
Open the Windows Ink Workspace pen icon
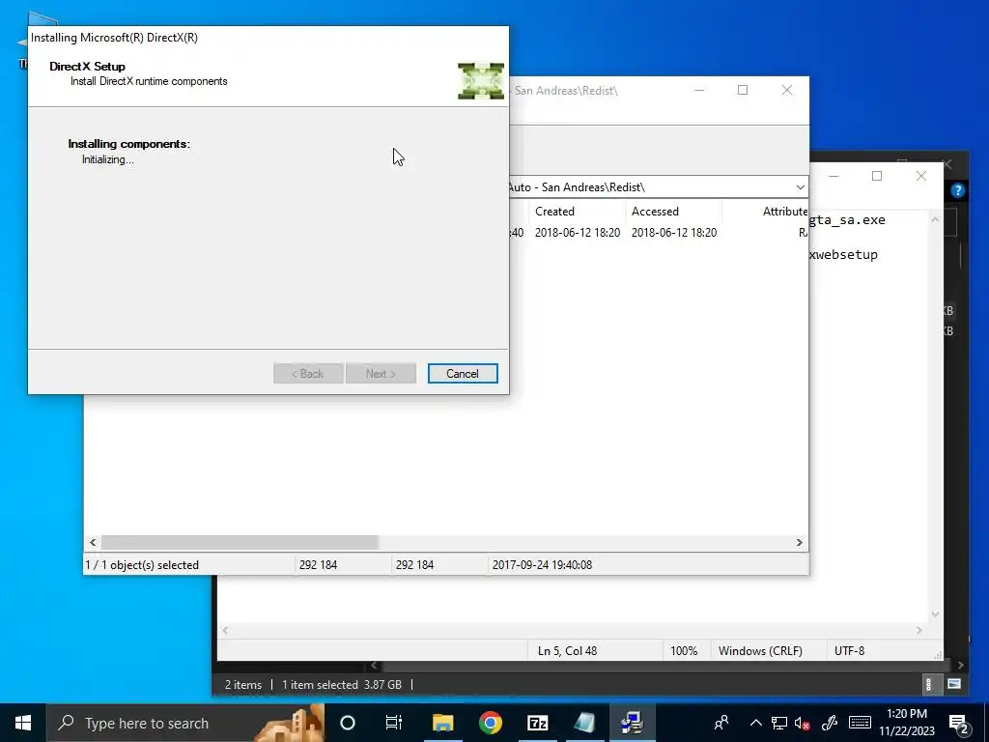[830, 723]
